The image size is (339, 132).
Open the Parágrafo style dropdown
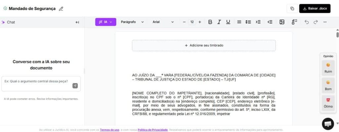(132, 22)
